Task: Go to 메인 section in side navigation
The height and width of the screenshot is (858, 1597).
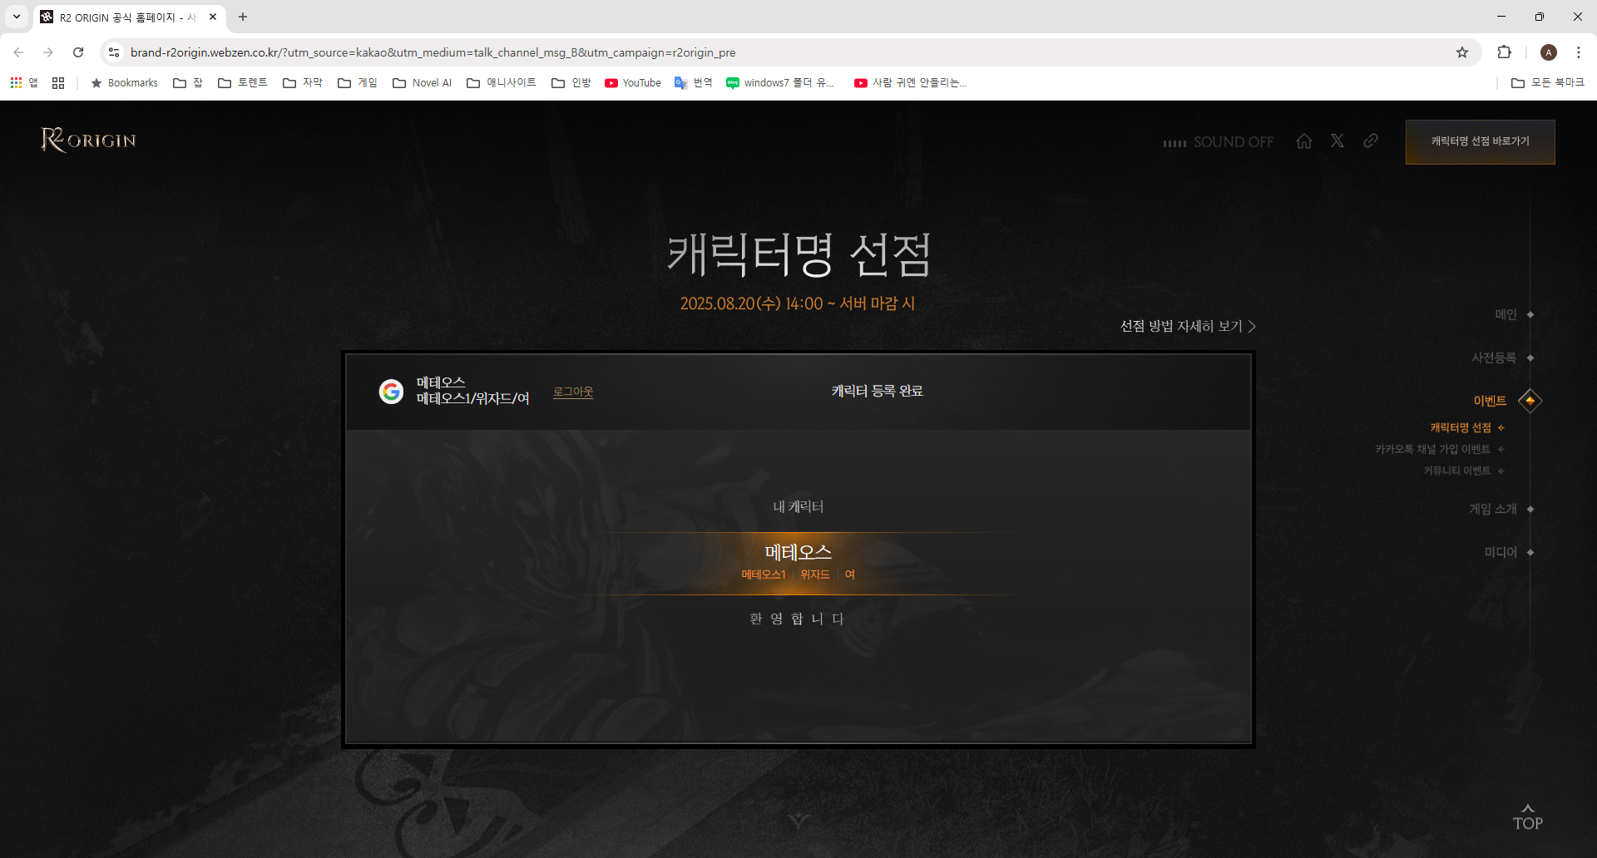Action: pyautogui.click(x=1506, y=314)
